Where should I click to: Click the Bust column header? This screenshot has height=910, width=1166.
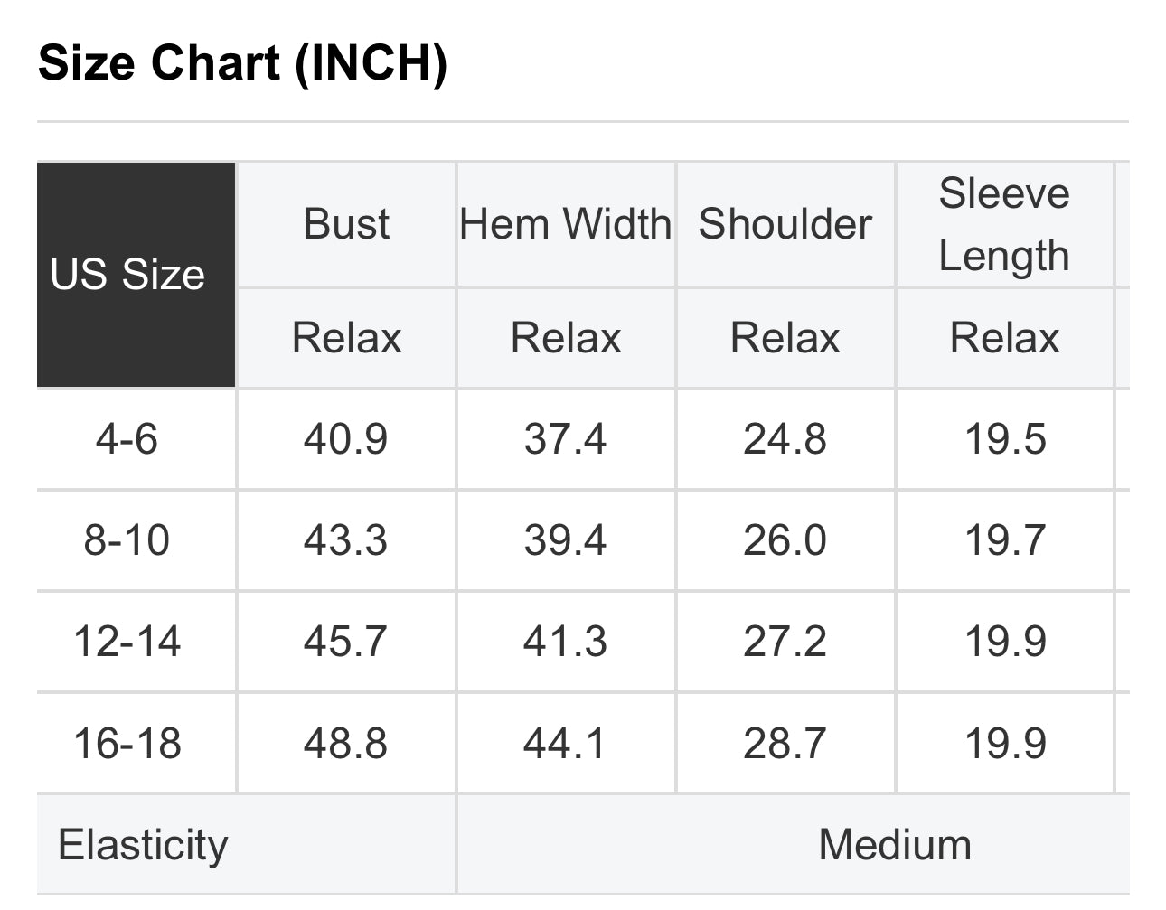(346, 224)
